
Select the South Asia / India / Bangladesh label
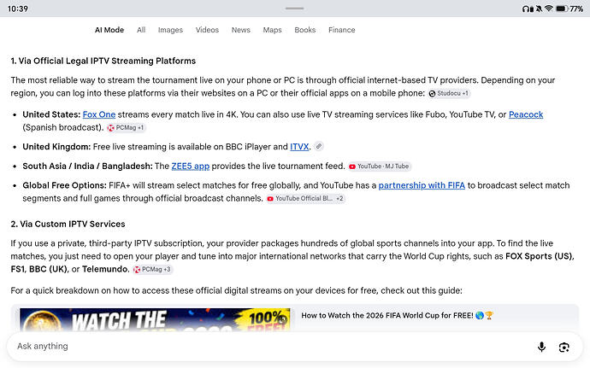pyautogui.click(x=88, y=166)
